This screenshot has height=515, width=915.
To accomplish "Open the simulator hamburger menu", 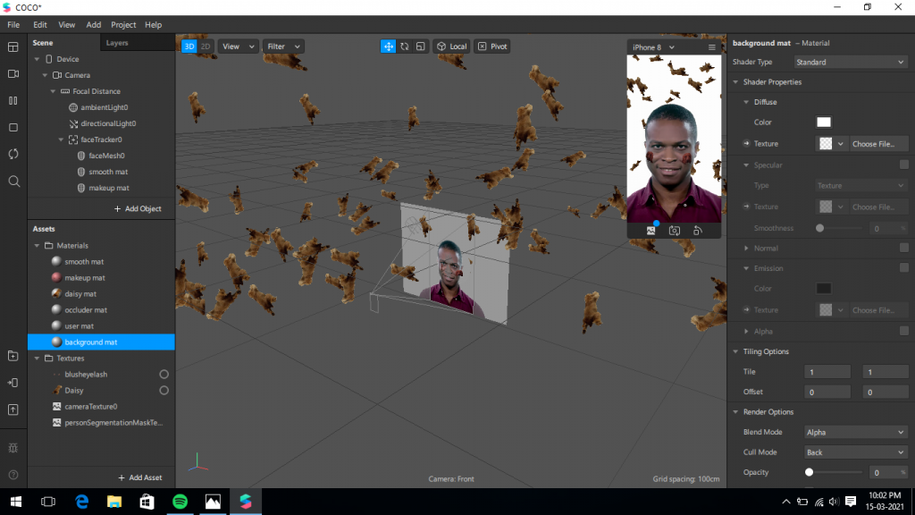I will coord(711,47).
